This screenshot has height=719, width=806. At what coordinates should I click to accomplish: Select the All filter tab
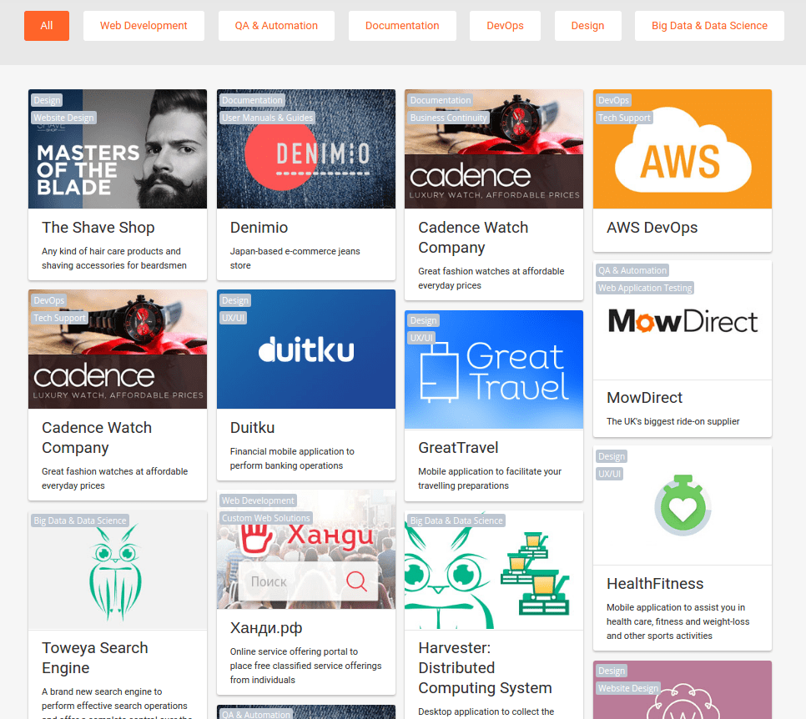(x=46, y=26)
